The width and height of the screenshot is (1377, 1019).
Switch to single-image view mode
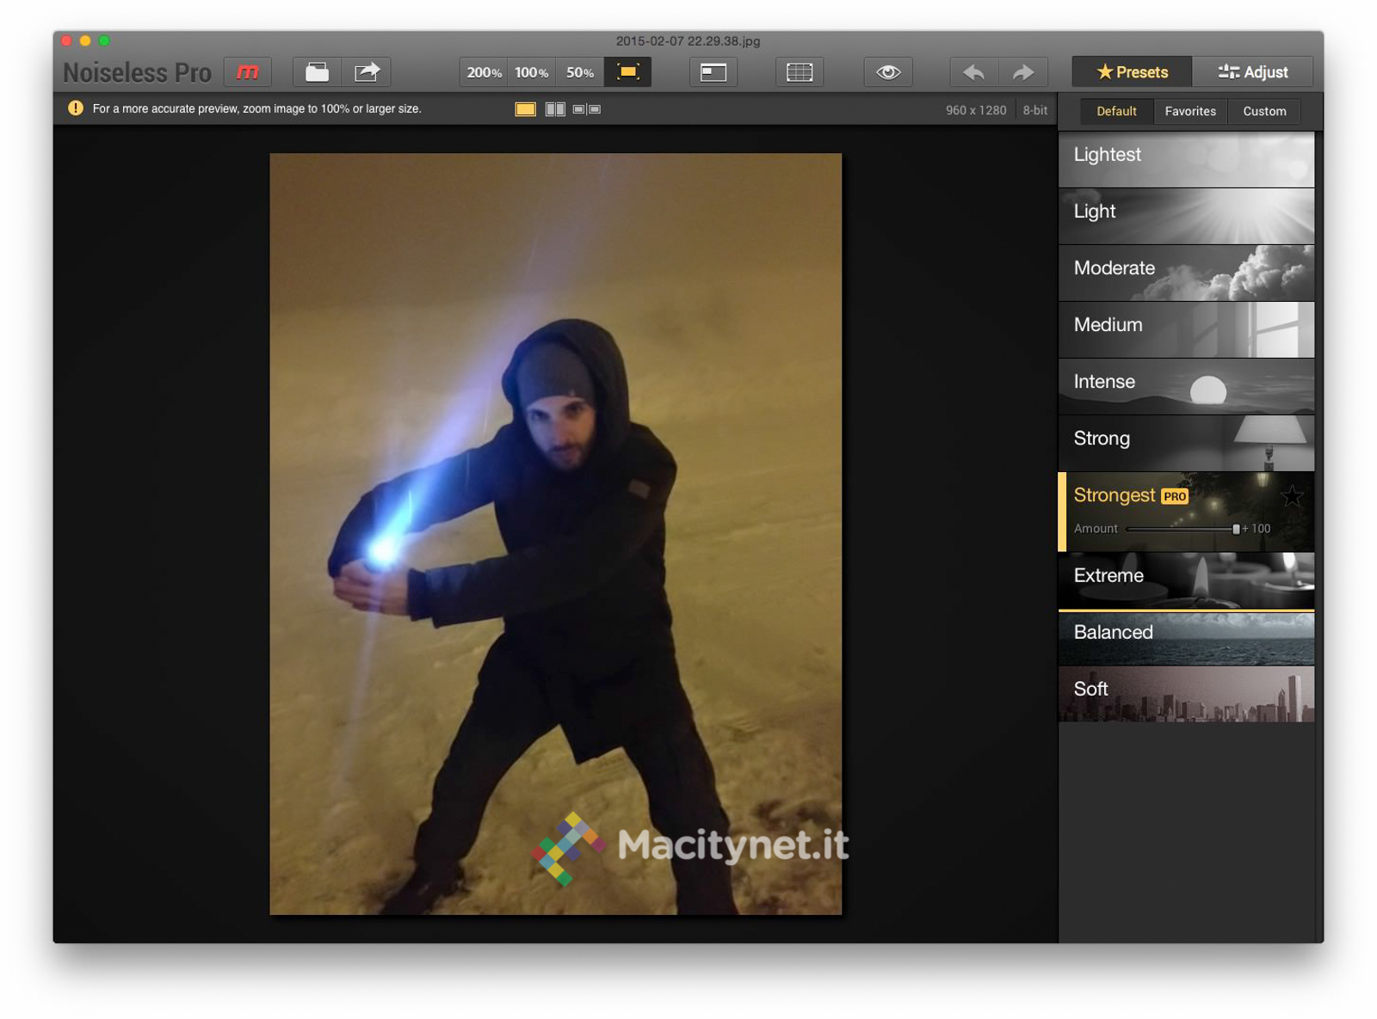coord(525,109)
